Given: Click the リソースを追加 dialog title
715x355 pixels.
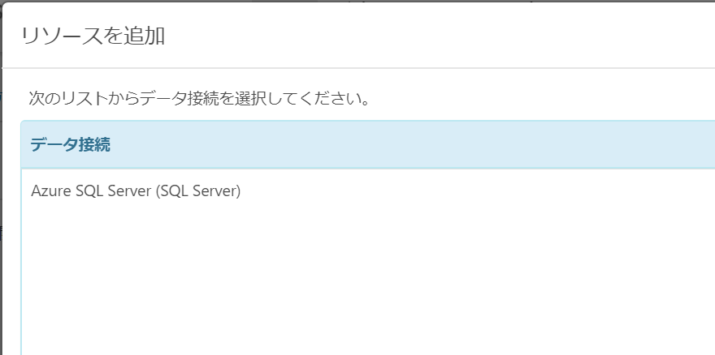Looking at the screenshot, I should click(93, 36).
